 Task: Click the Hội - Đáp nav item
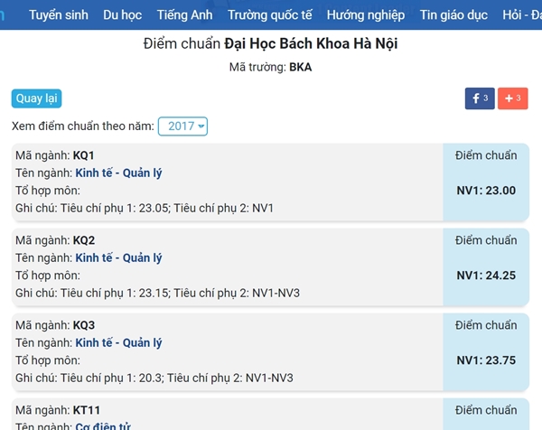click(x=520, y=15)
